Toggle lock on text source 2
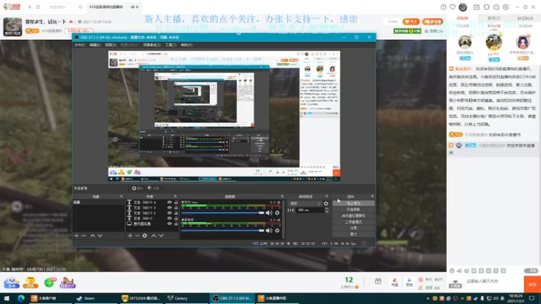 (176, 213)
